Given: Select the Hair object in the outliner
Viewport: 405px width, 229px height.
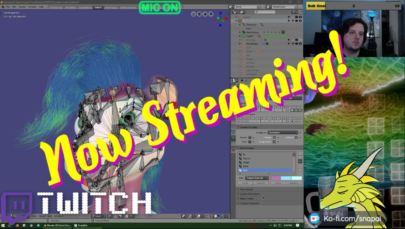Looking at the screenshot, I should (x=248, y=55).
